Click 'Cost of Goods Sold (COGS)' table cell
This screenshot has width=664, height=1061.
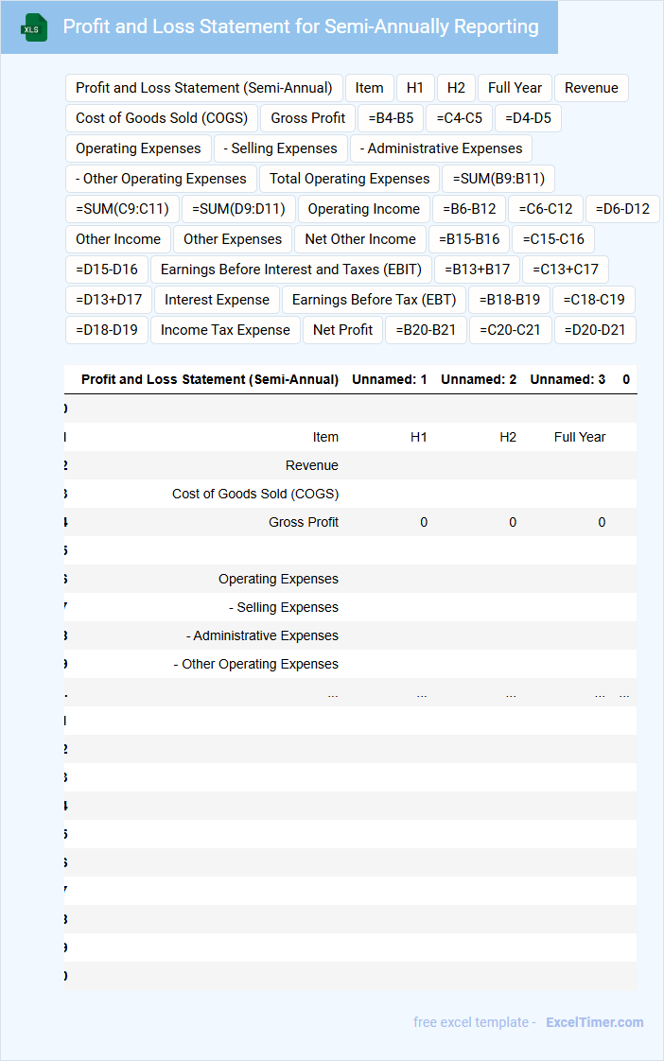[x=255, y=494]
